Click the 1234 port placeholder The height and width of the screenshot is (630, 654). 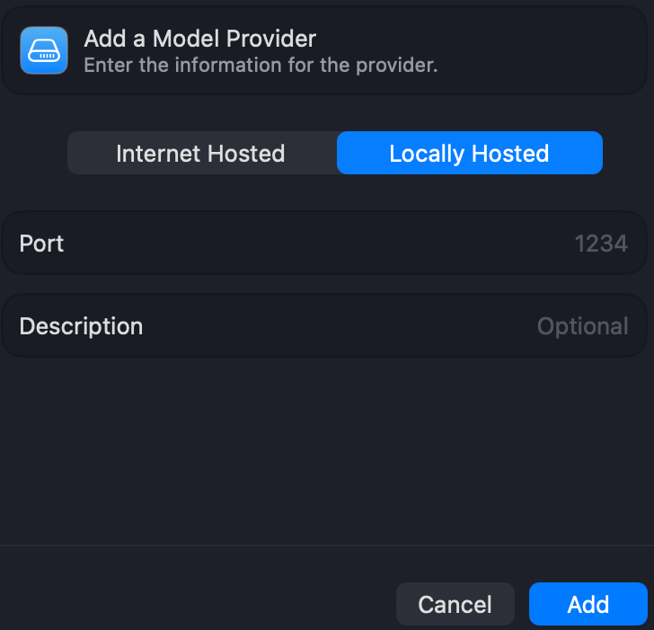pos(600,244)
